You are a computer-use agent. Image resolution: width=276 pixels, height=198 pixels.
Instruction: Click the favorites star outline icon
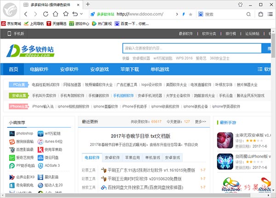pyautogui.click(x=66, y=14)
